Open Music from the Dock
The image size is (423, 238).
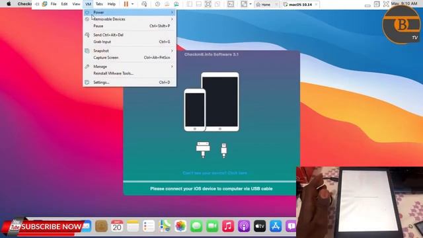[x=228, y=226]
